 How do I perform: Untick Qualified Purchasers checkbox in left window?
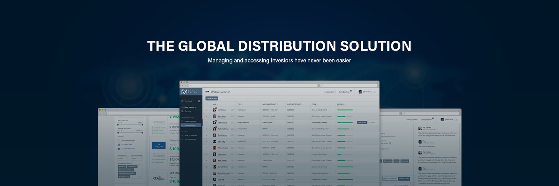[x=119, y=148]
